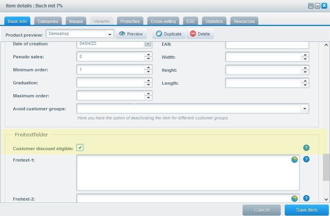Click into the Avoid customer groups field
Image resolution: width=330 pixels, height=216 pixels.
click(x=189, y=109)
